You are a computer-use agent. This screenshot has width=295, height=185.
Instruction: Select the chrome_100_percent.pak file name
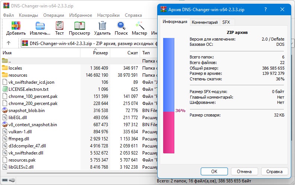[33, 96]
